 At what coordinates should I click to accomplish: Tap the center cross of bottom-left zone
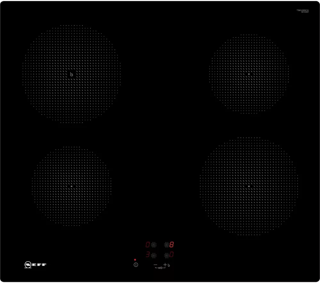click(x=71, y=186)
